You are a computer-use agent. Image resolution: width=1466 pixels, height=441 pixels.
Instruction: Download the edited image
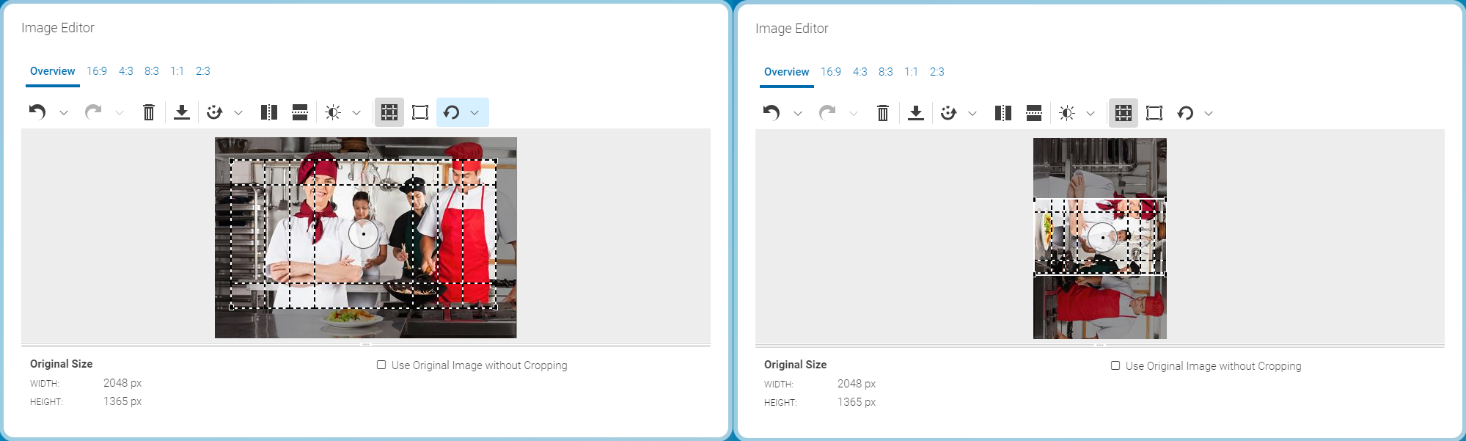coord(182,112)
